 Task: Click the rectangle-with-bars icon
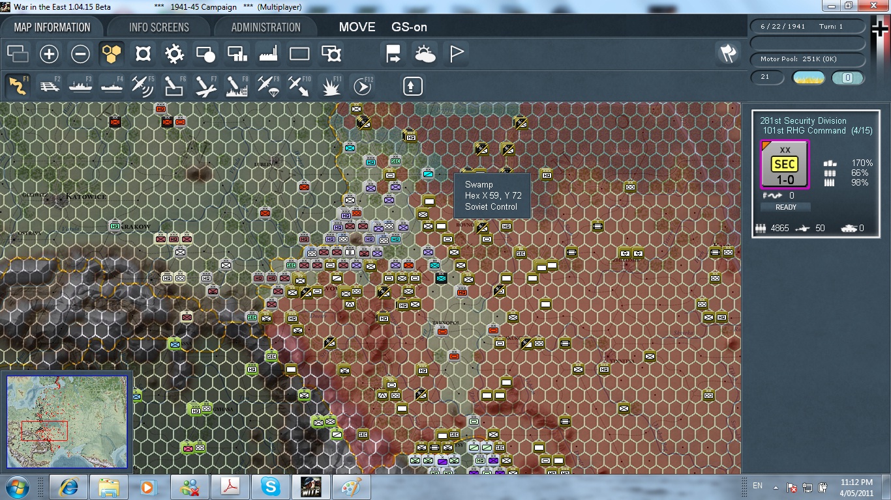(x=237, y=54)
